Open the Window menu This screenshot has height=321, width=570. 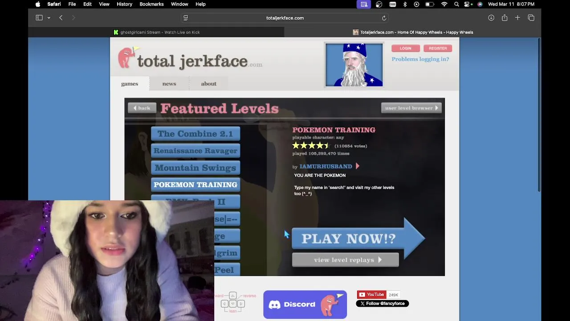179,4
